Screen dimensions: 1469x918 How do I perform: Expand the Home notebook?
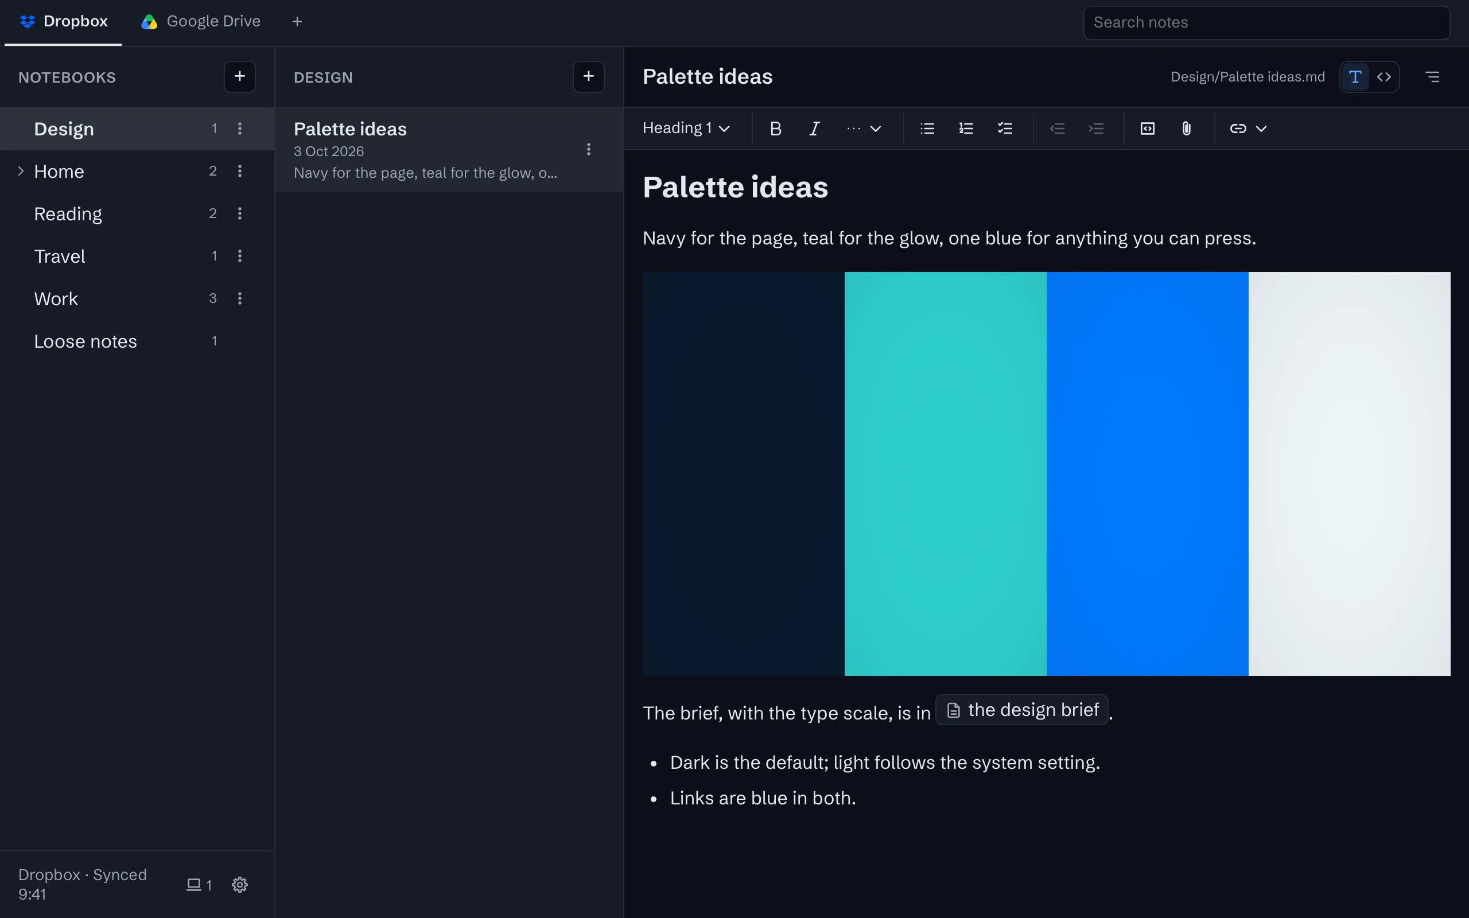coord(21,171)
